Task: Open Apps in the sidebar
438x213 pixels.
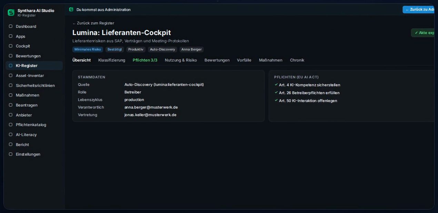Action: (x=34, y=36)
